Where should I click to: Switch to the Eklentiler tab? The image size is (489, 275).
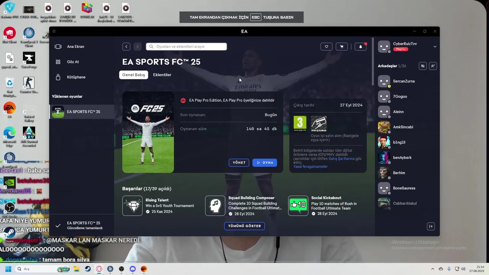click(162, 75)
